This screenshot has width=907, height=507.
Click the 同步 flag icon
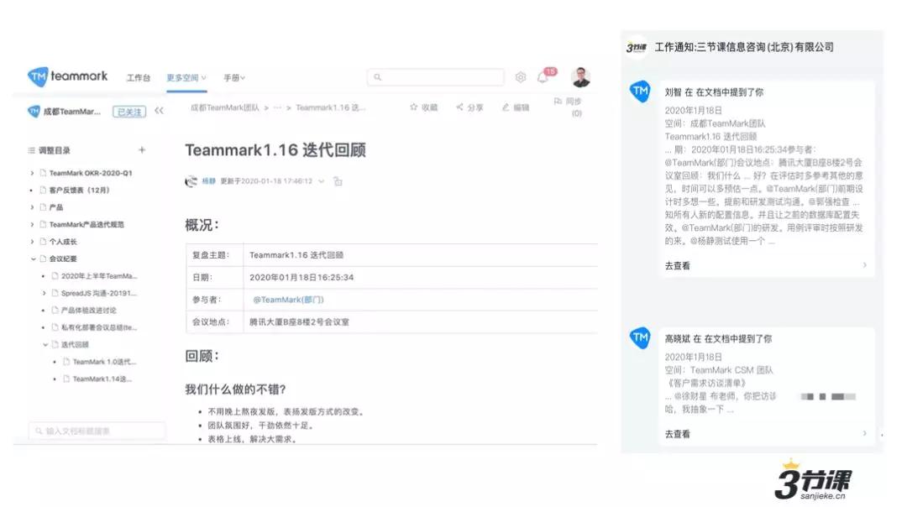(x=558, y=102)
